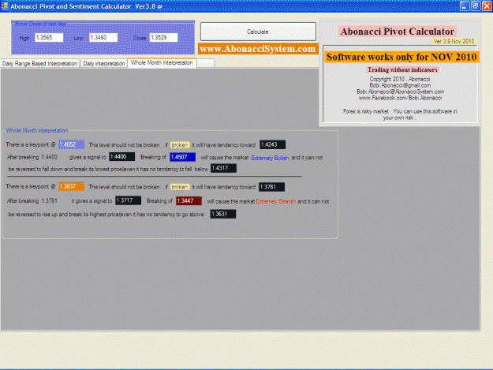Click the High value input field
This screenshot has height=370, width=493.
49,37
